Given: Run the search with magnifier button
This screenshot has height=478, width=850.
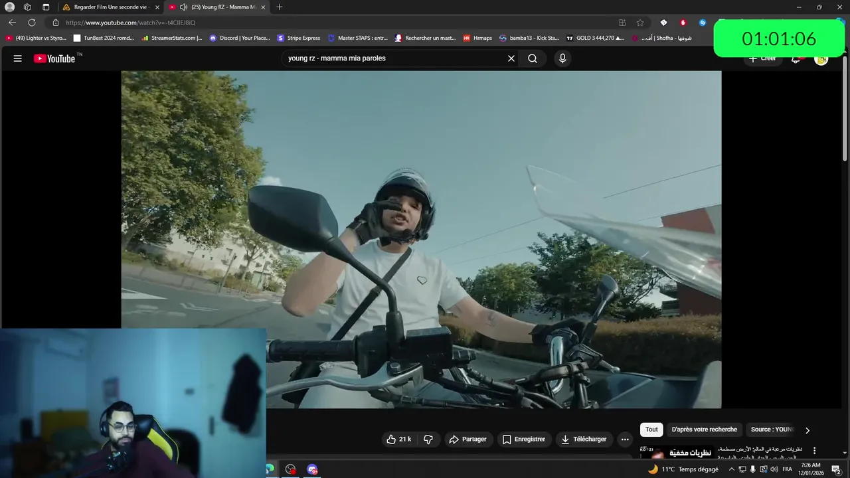Looking at the screenshot, I should 533,58.
